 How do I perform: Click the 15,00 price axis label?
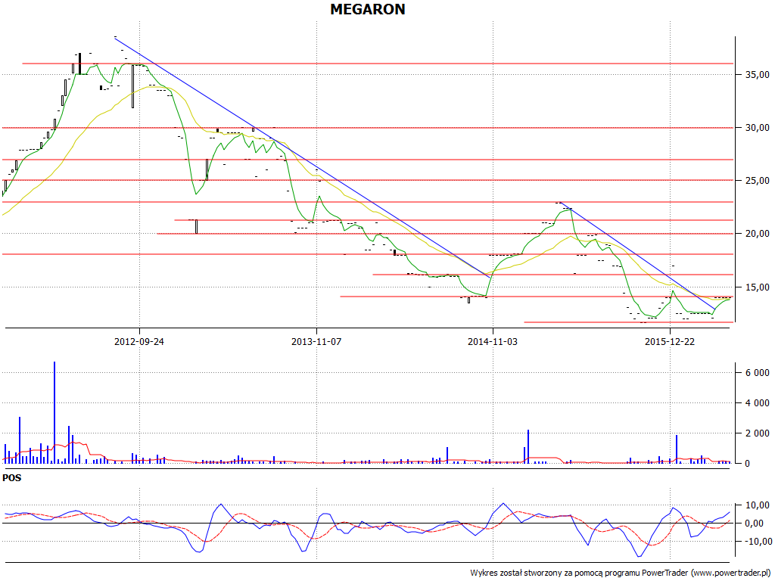757,287
